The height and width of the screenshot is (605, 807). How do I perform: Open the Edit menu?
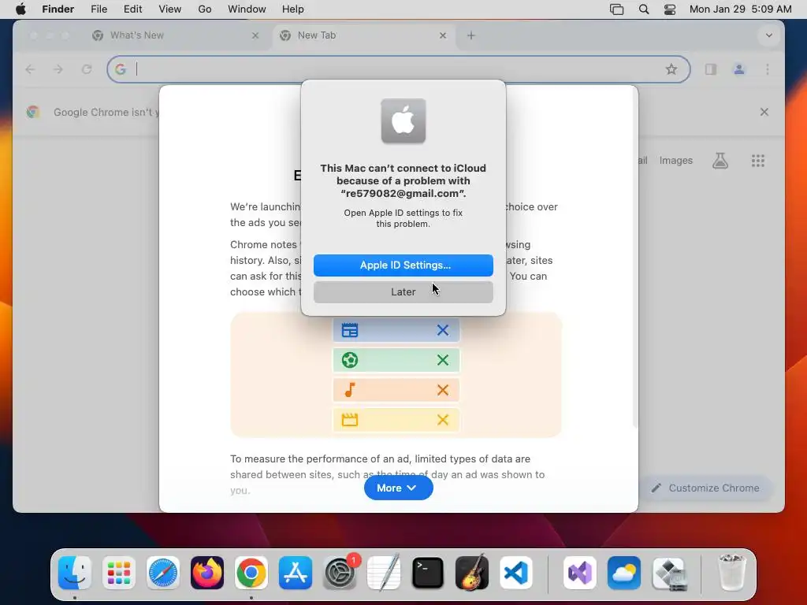click(132, 9)
